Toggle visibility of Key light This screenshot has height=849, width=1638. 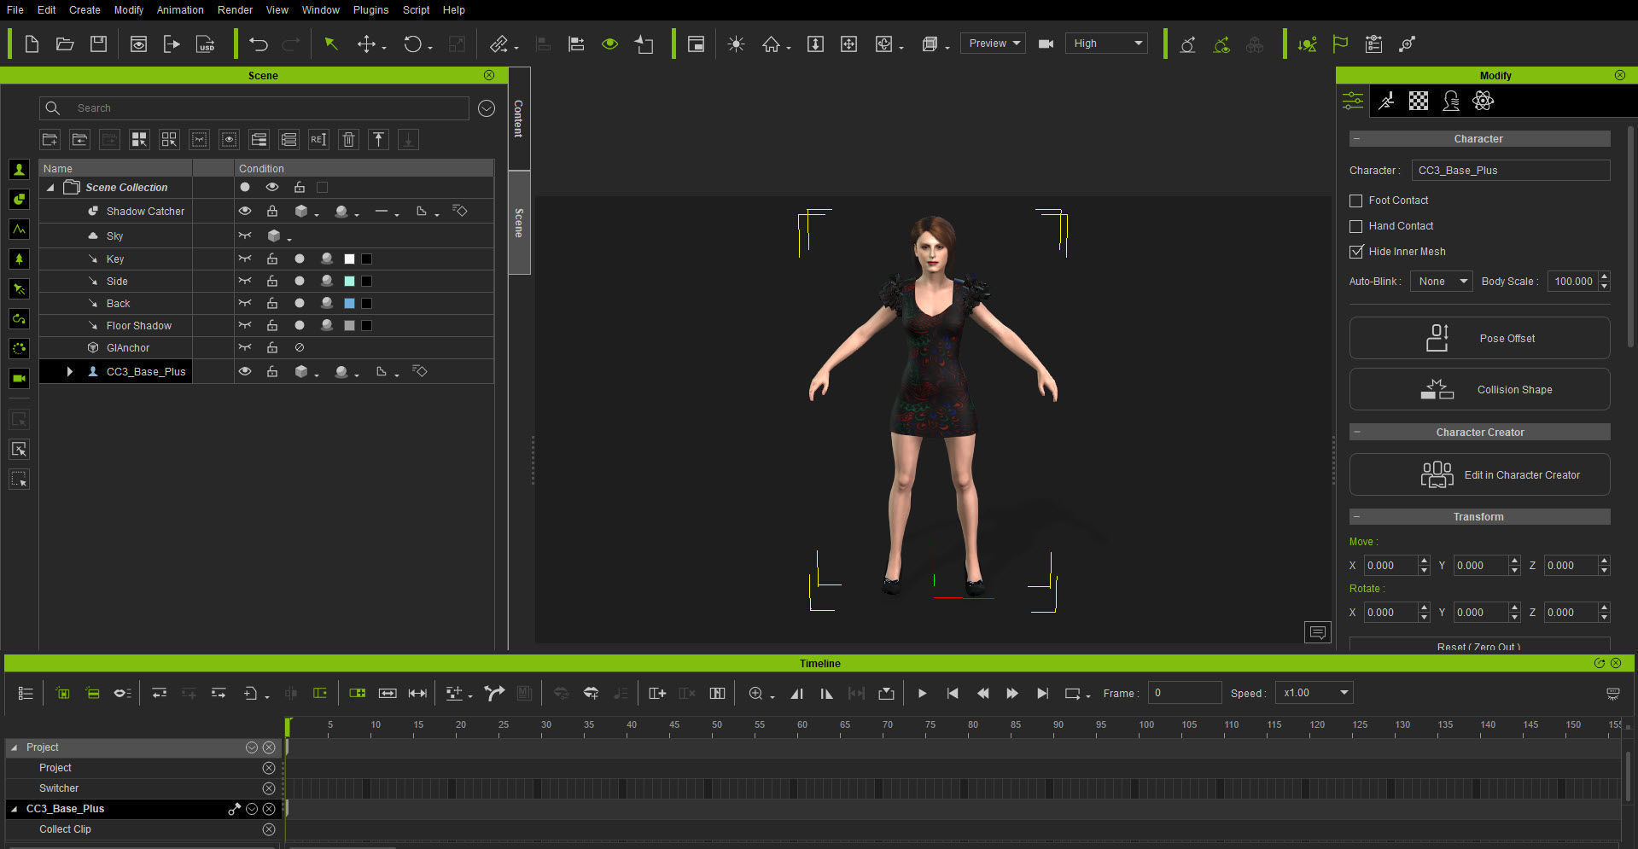pos(245,259)
